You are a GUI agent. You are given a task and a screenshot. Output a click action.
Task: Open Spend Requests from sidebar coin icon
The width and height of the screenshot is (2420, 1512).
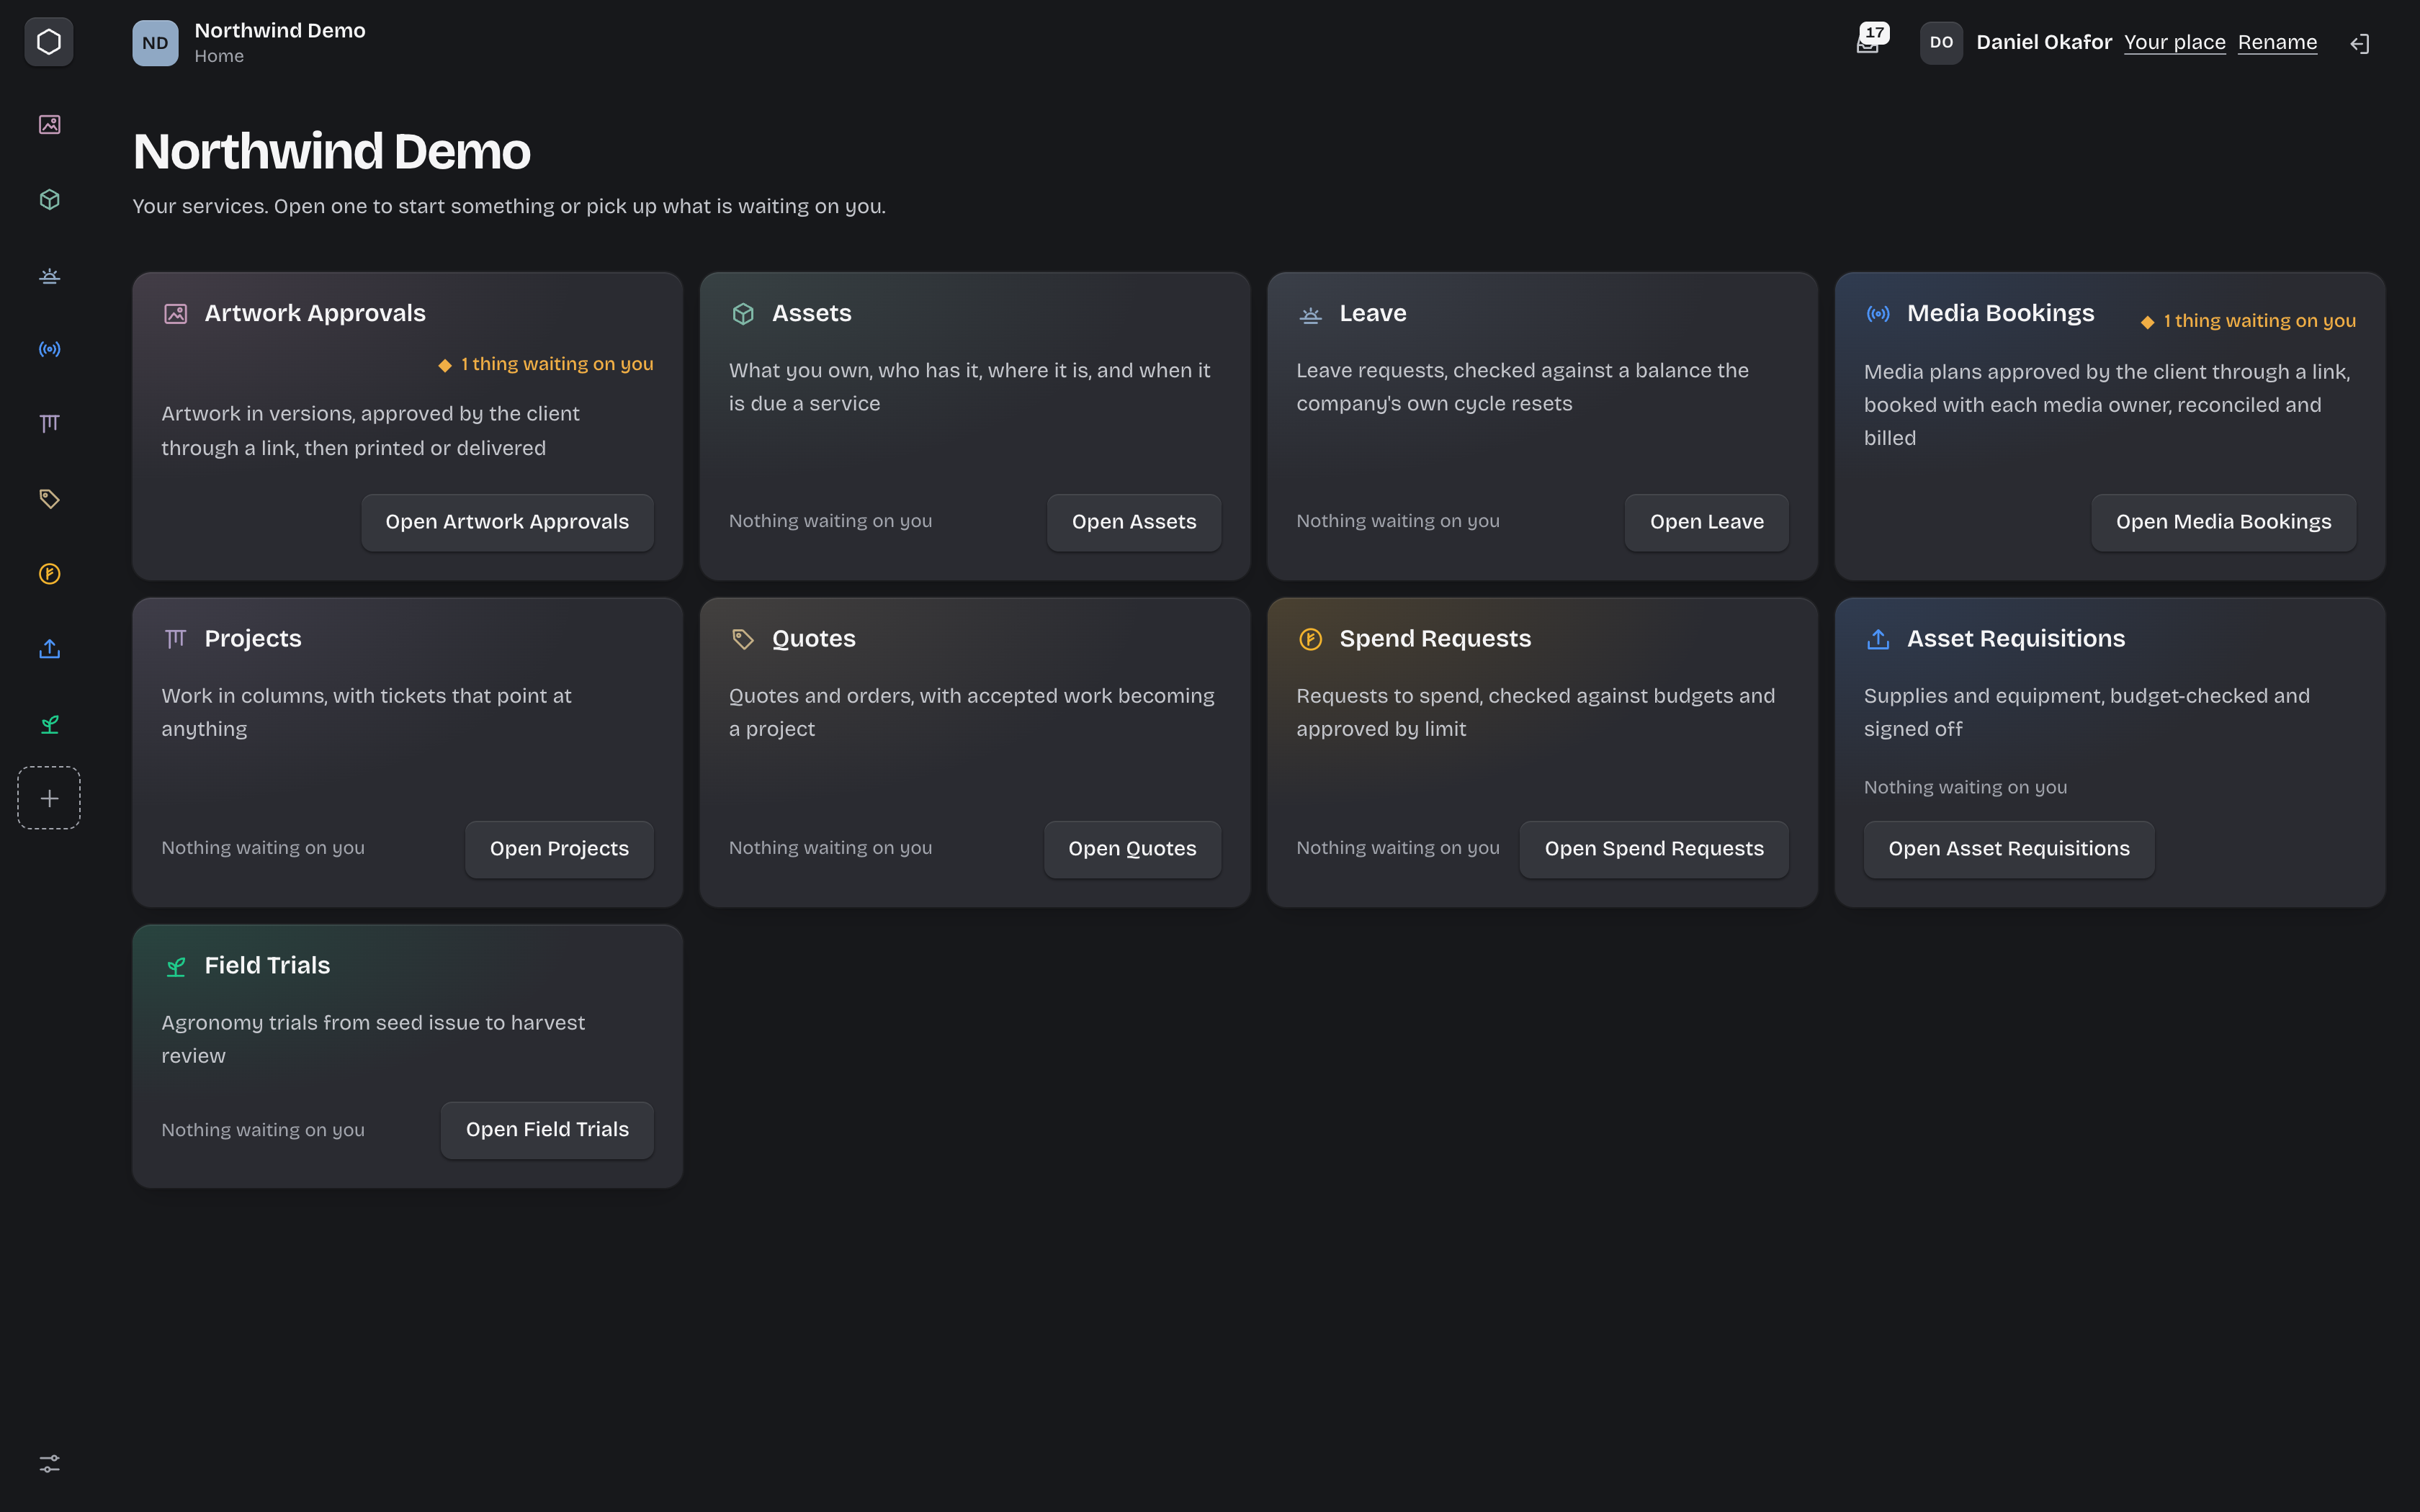tap(49, 573)
